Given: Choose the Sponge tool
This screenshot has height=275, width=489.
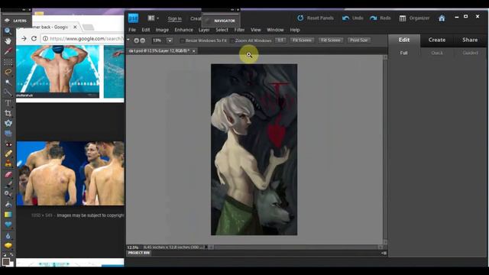Looking at the screenshot, I should [x=8, y=246].
